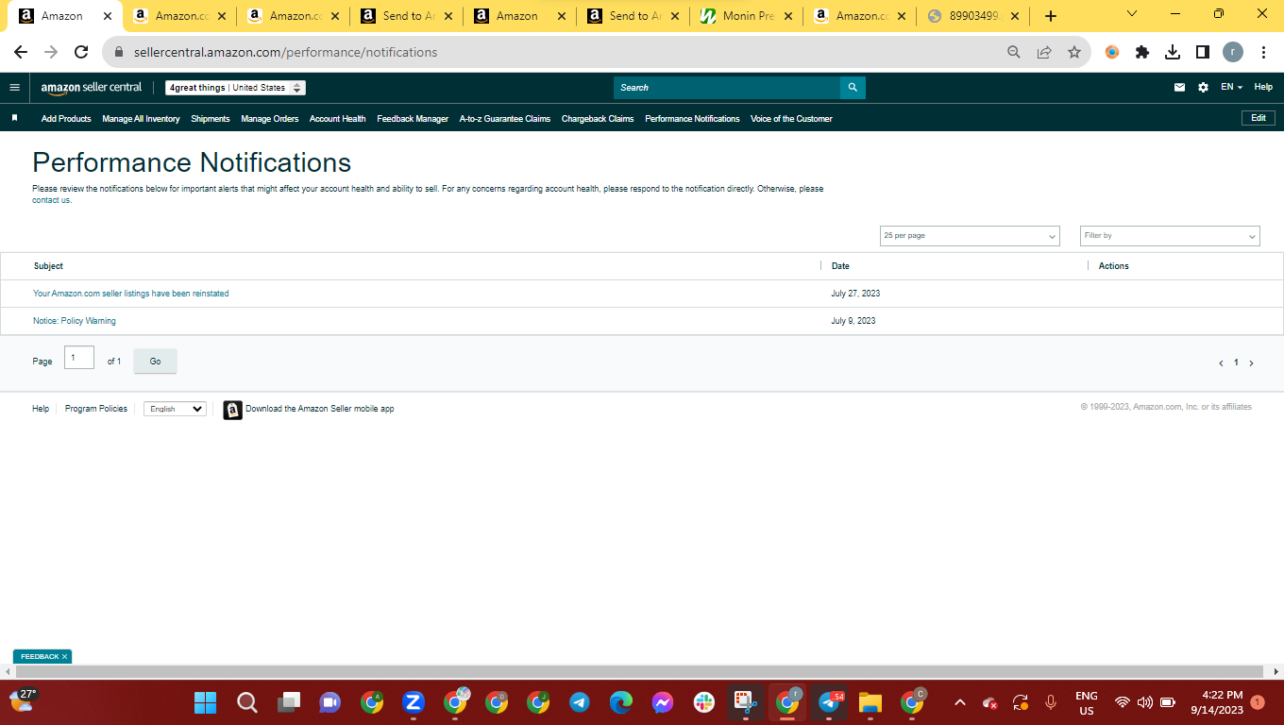Go to Feedback Manager
Viewport: 1284px width, 725px height.
413,119
